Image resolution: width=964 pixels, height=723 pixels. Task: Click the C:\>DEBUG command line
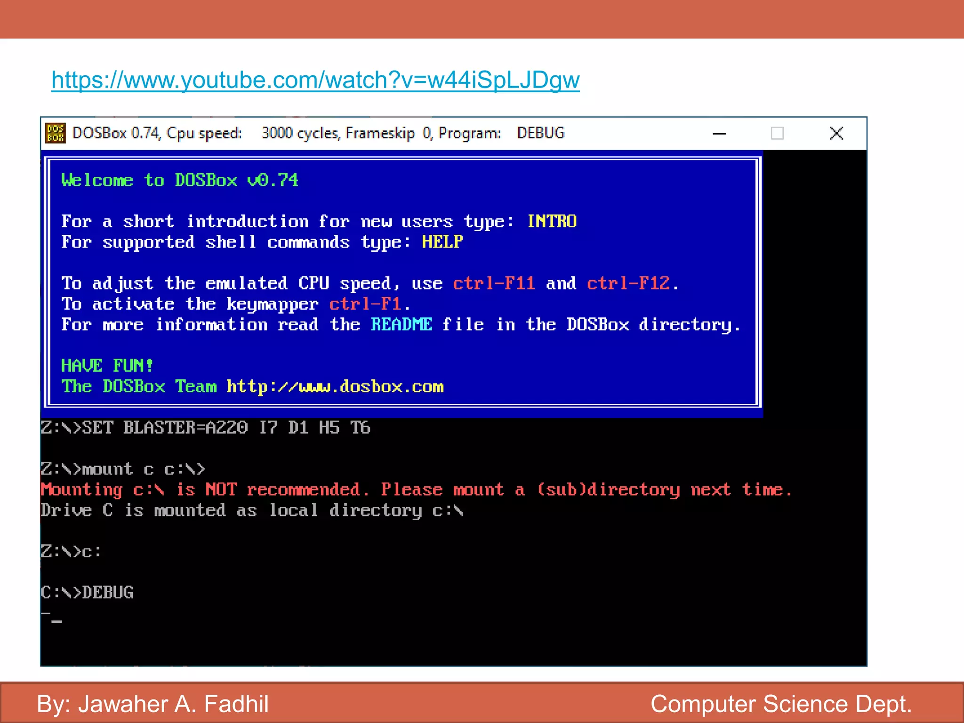coord(87,593)
